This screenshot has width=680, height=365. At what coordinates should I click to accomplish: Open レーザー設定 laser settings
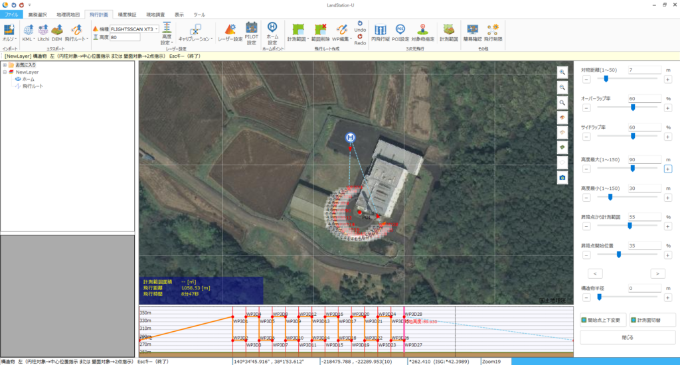pyautogui.click(x=228, y=30)
